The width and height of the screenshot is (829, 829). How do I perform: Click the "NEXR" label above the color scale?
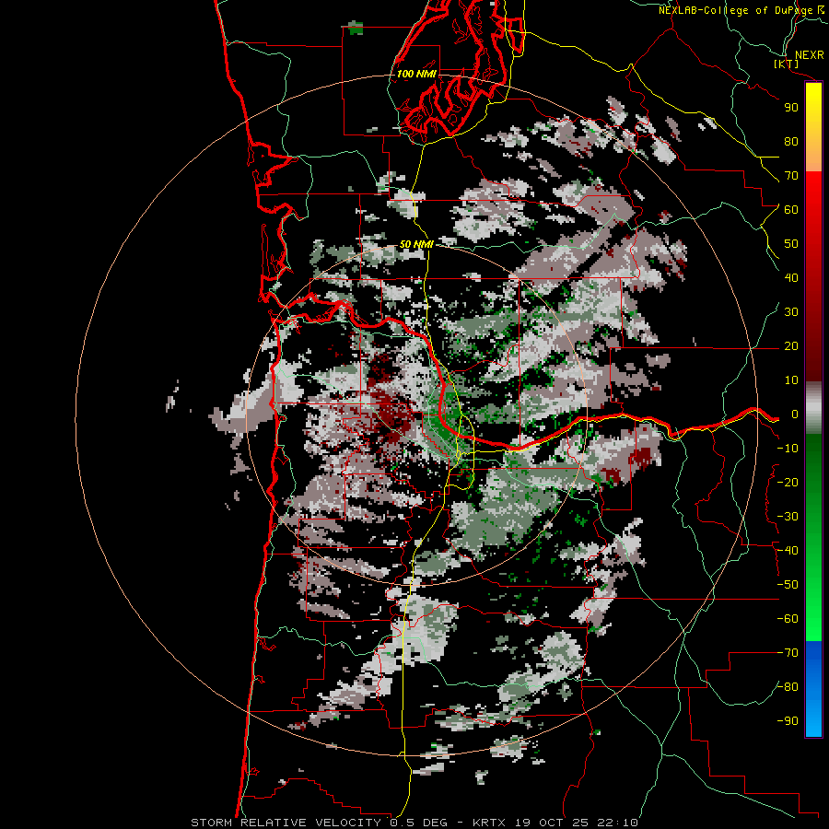tap(810, 55)
